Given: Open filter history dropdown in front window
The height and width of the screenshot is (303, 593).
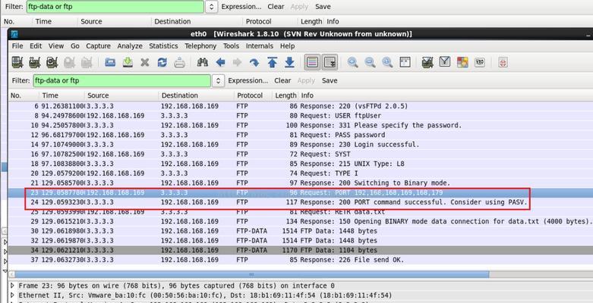Looking at the screenshot, I should click(218, 81).
